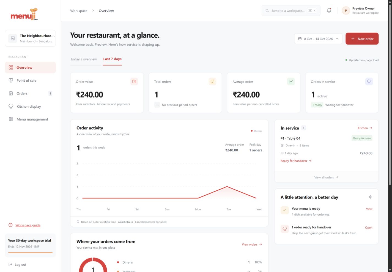Click the Order value wallet icon
Viewport: 392px width, 272px height.
pyautogui.click(x=134, y=81)
